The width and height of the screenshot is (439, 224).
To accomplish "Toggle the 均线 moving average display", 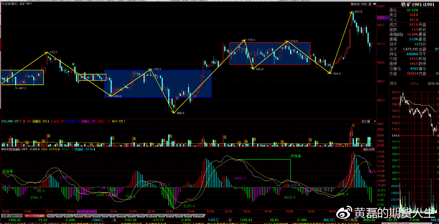I will [x=364, y=4].
